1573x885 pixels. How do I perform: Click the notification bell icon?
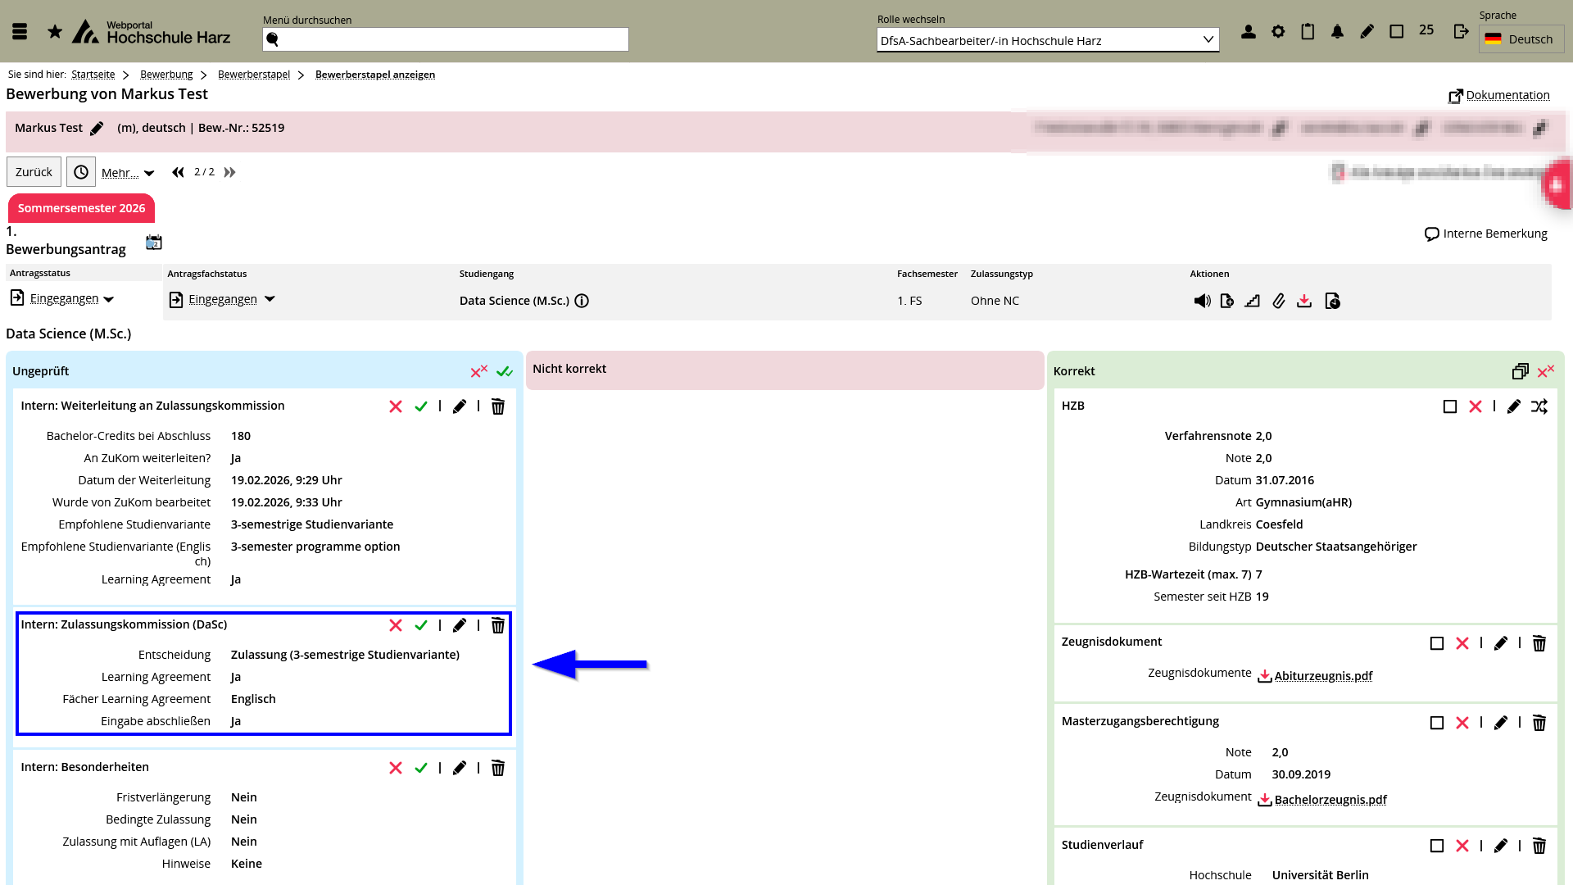(x=1337, y=32)
